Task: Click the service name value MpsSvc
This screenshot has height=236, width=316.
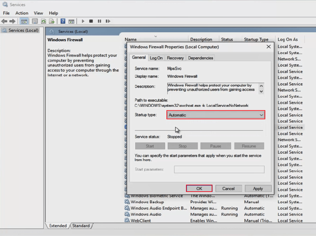Action: [x=174, y=69]
